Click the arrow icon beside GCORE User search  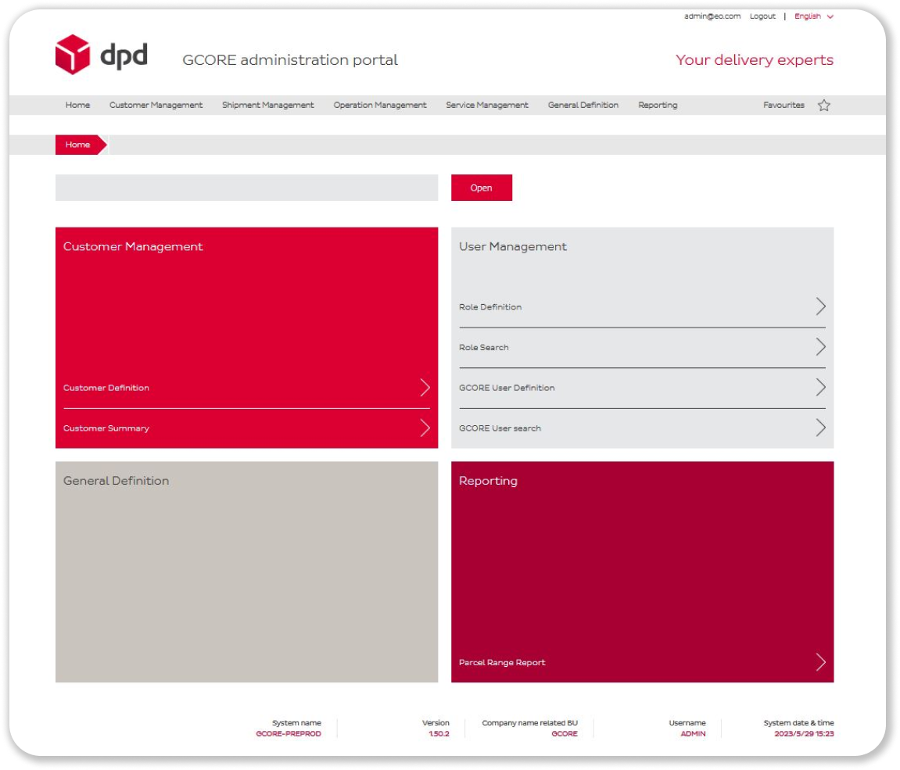pos(819,427)
